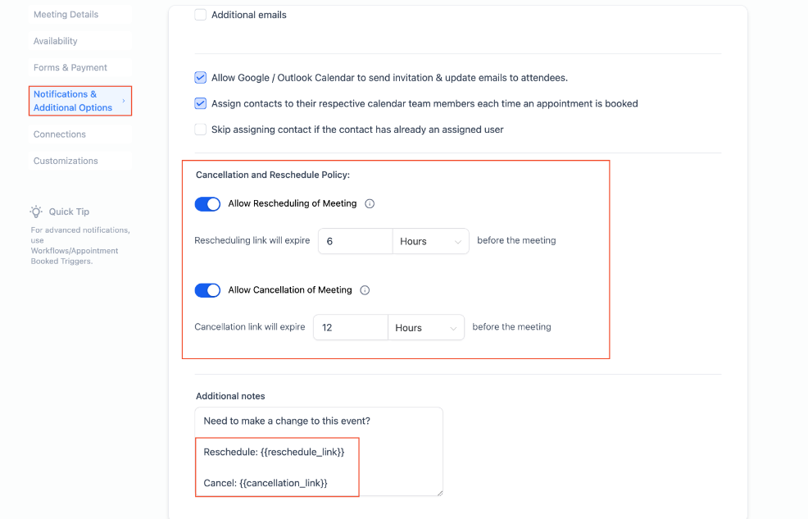The height and width of the screenshot is (519, 808).
Task: Toggle Allow Cancellation of Meeting switch
Action: [x=207, y=290]
